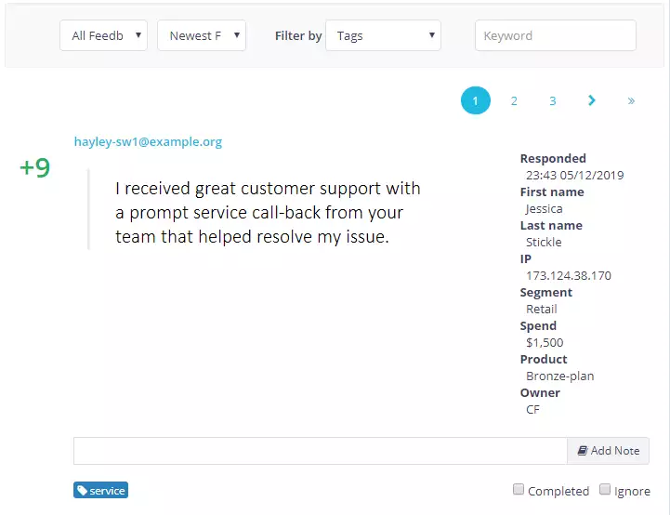
Task: Go to page 2 of feedback
Action: [x=514, y=101]
